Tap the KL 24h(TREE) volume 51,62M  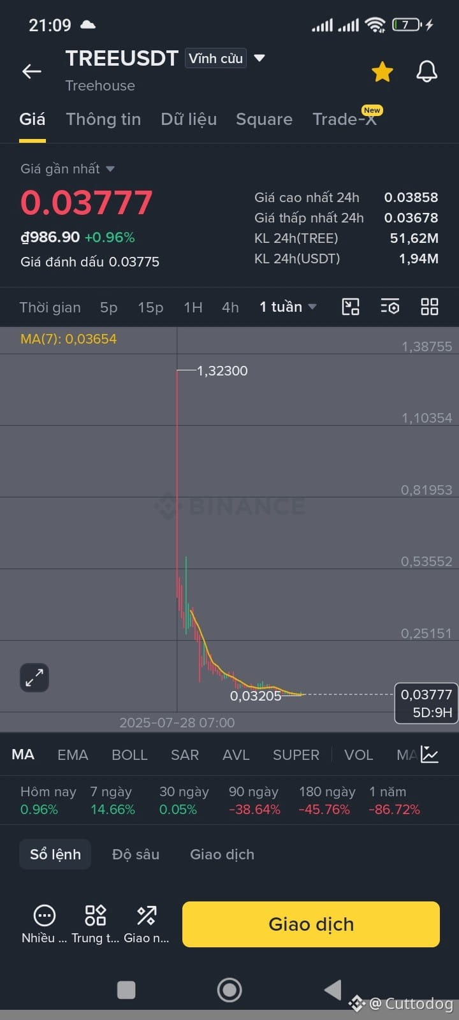(x=414, y=238)
